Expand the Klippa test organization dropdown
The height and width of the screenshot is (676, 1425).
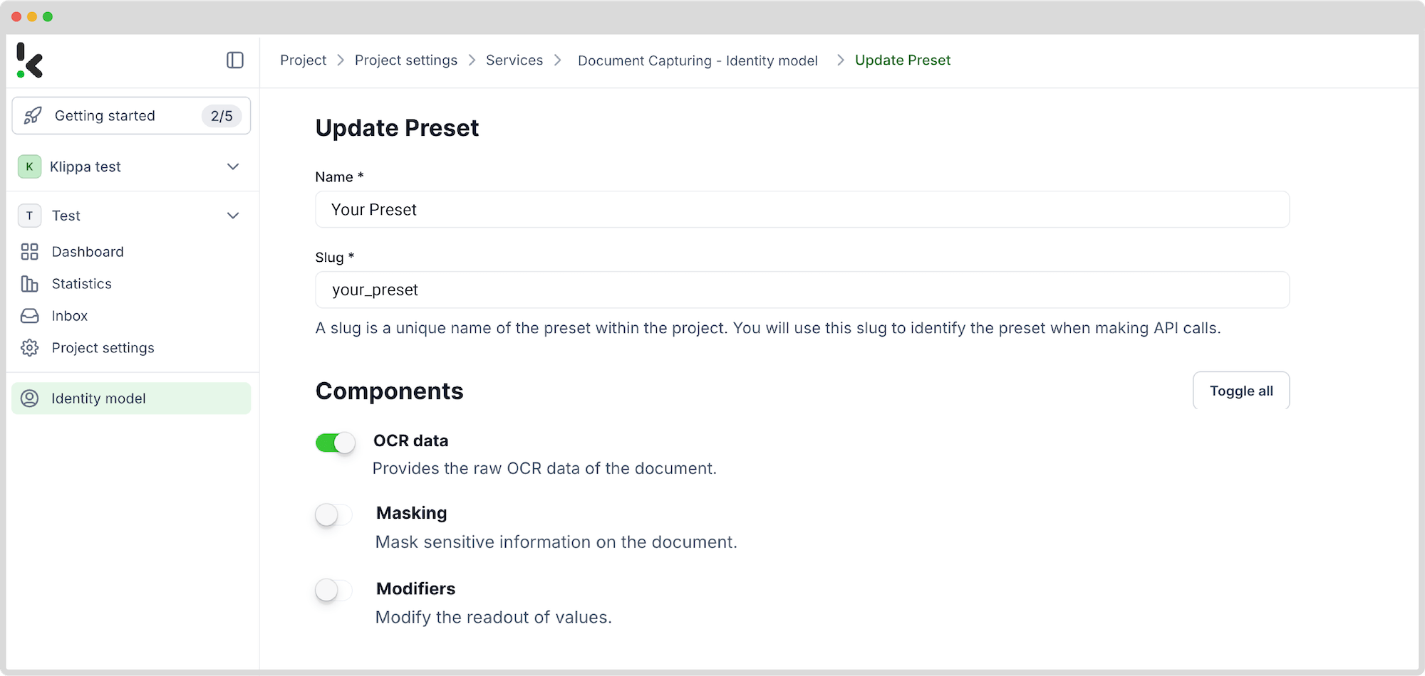[x=233, y=167]
